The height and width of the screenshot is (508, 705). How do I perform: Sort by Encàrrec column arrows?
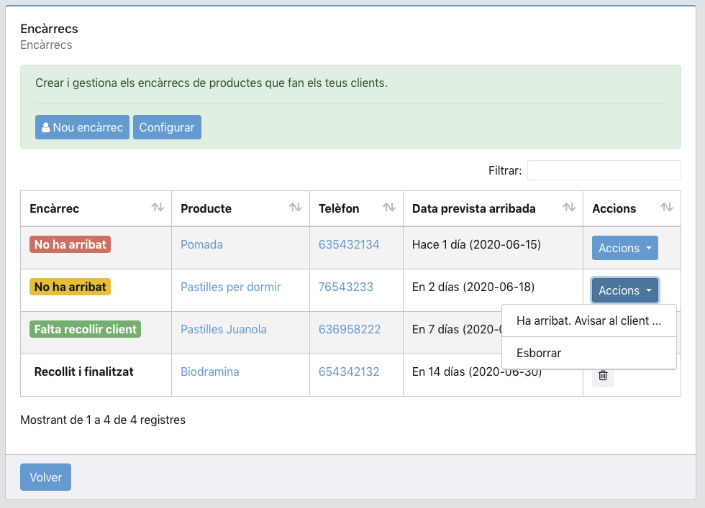[158, 208]
